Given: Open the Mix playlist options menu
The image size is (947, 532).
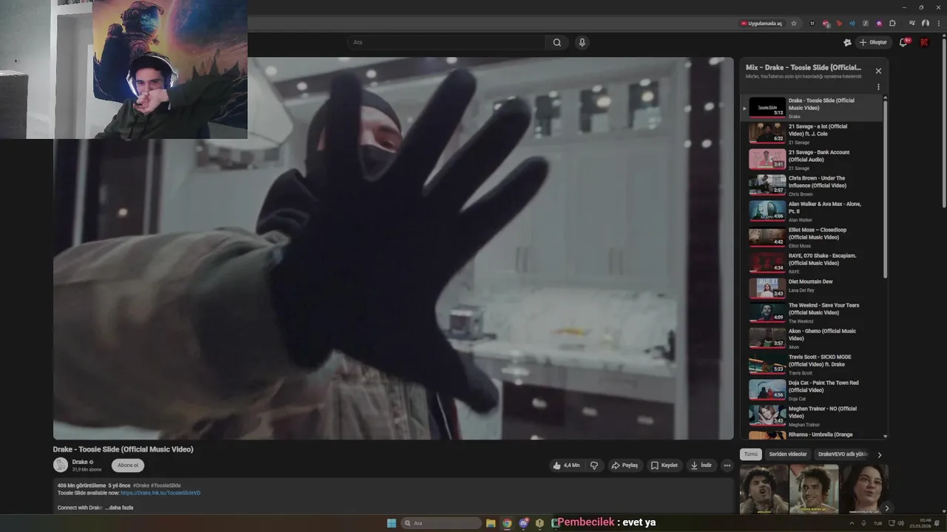Looking at the screenshot, I should click(878, 87).
